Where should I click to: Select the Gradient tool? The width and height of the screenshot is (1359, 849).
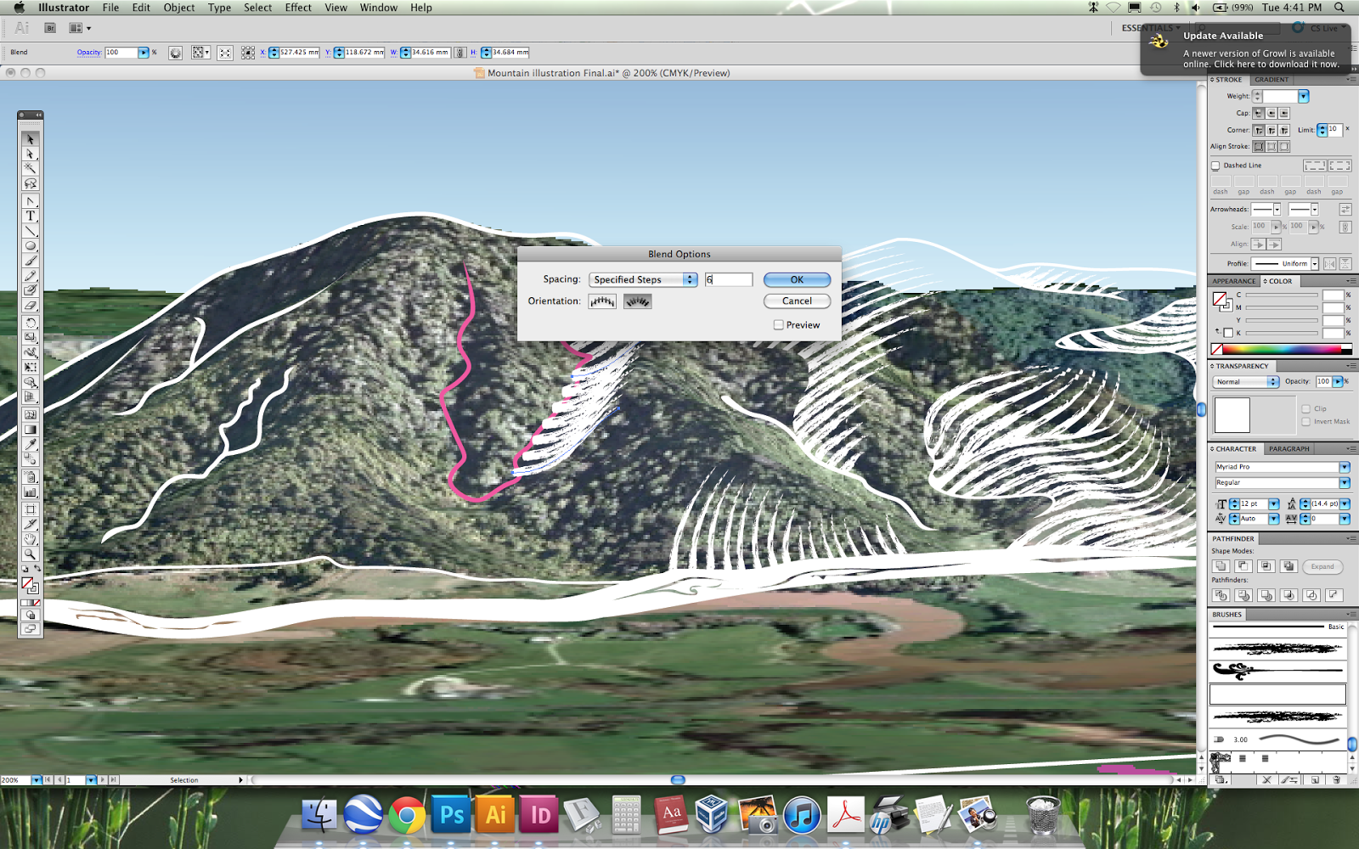[31, 430]
